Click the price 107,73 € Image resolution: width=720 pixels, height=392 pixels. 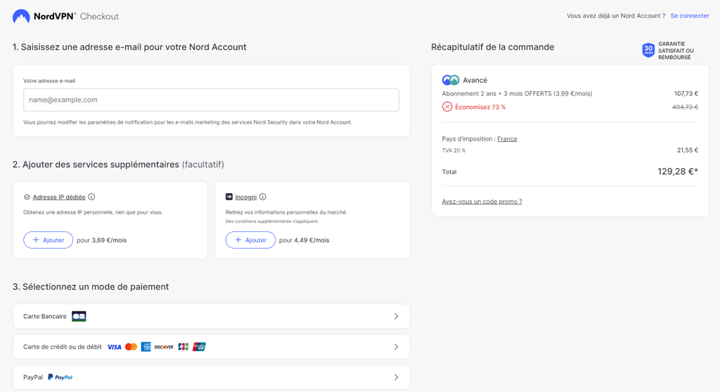[686, 93]
